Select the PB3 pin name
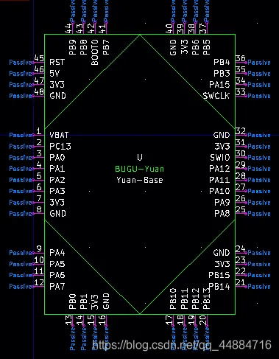This screenshot has height=359, width=279. click(222, 74)
